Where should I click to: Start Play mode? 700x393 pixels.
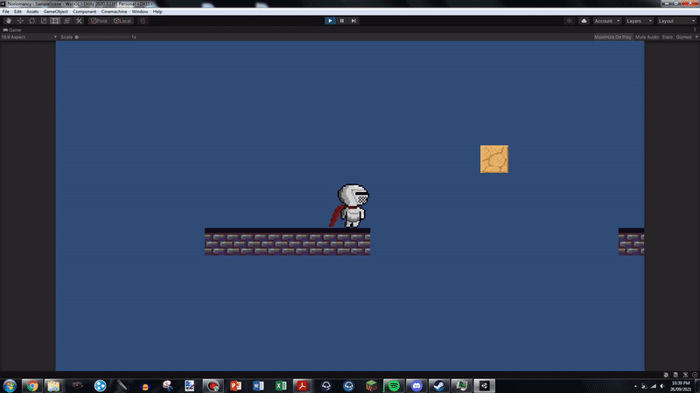coord(330,21)
